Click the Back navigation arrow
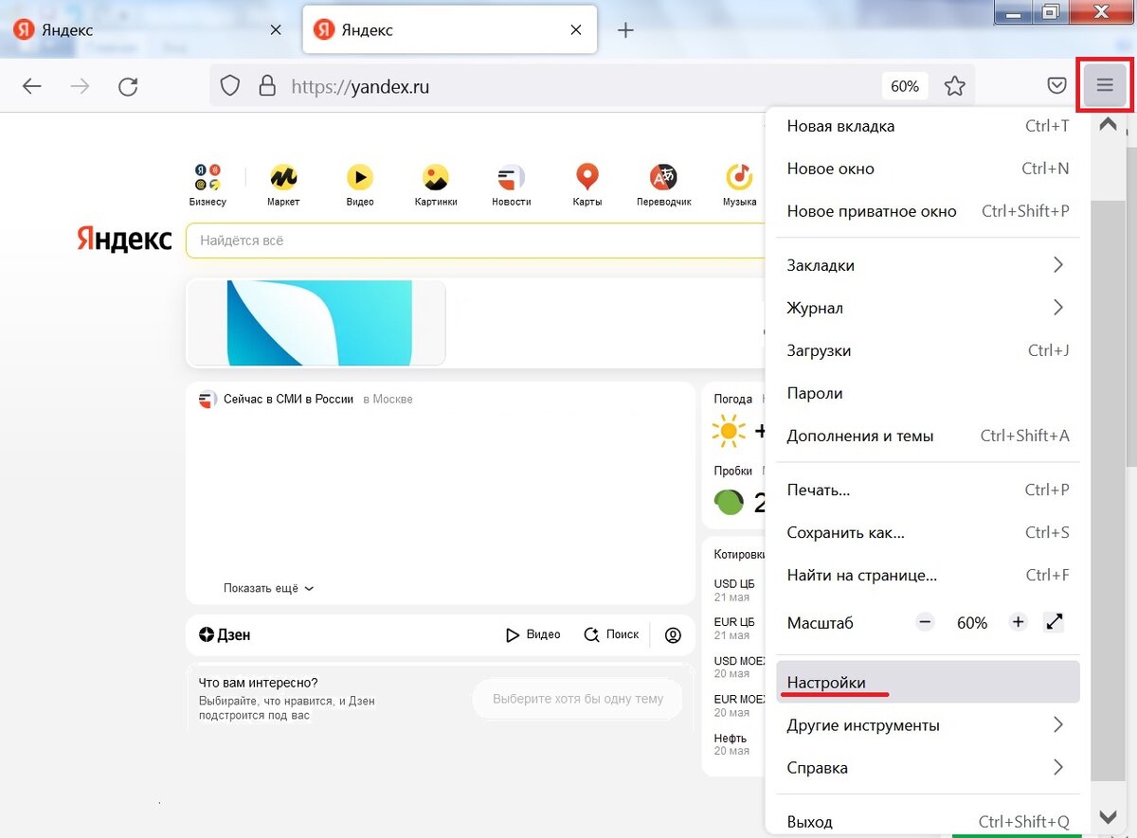The height and width of the screenshot is (838, 1137). (x=32, y=86)
